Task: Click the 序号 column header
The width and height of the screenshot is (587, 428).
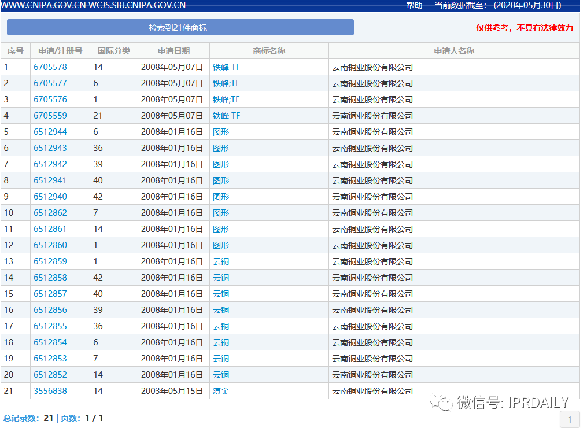Action: click(16, 51)
